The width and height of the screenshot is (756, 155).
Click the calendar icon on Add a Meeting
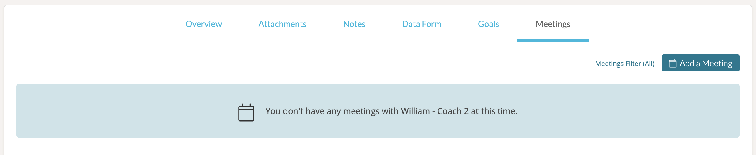(673, 63)
